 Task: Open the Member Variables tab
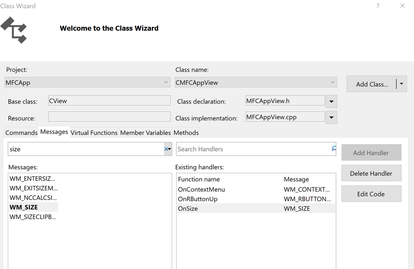[145, 133]
